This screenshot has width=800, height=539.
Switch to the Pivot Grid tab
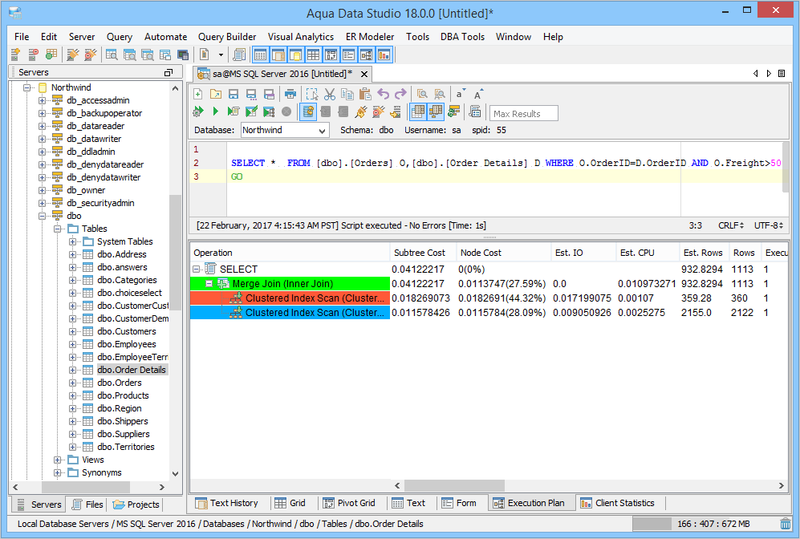coord(350,503)
